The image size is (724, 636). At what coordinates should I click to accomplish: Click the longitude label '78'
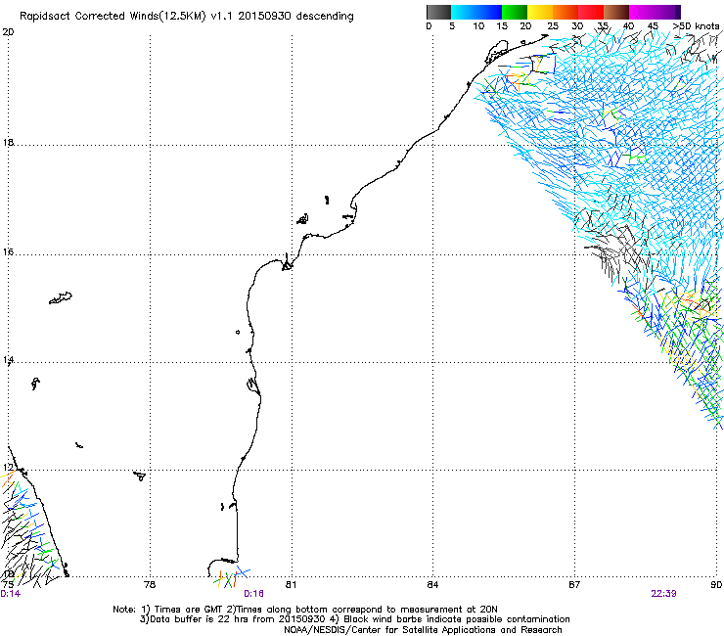pos(150,585)
